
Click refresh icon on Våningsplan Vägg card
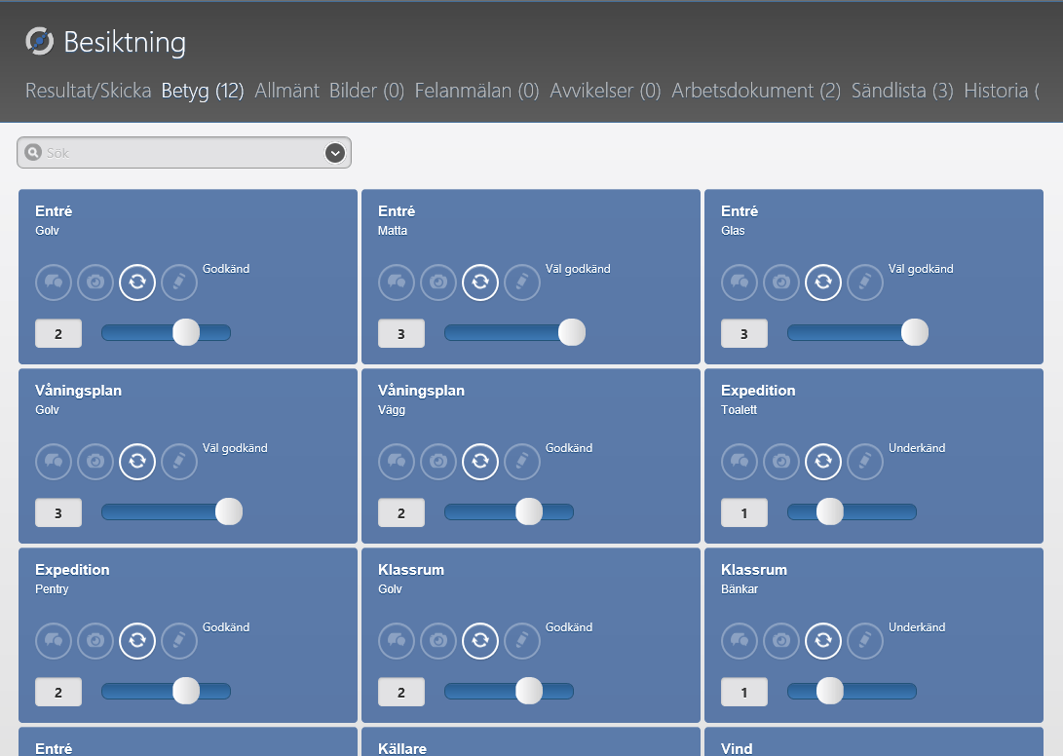480,462
